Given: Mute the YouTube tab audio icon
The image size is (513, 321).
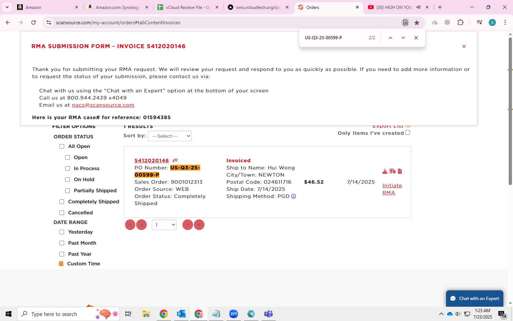Looking at the screenshot, I should [419, 7].
